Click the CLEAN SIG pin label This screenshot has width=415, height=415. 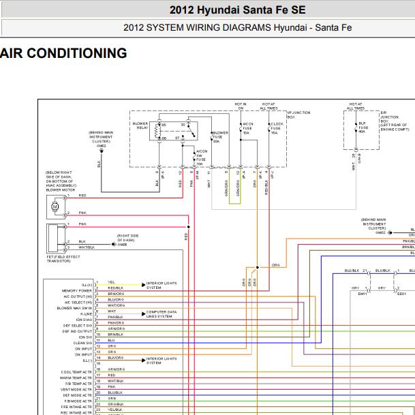tap(83, 343)
